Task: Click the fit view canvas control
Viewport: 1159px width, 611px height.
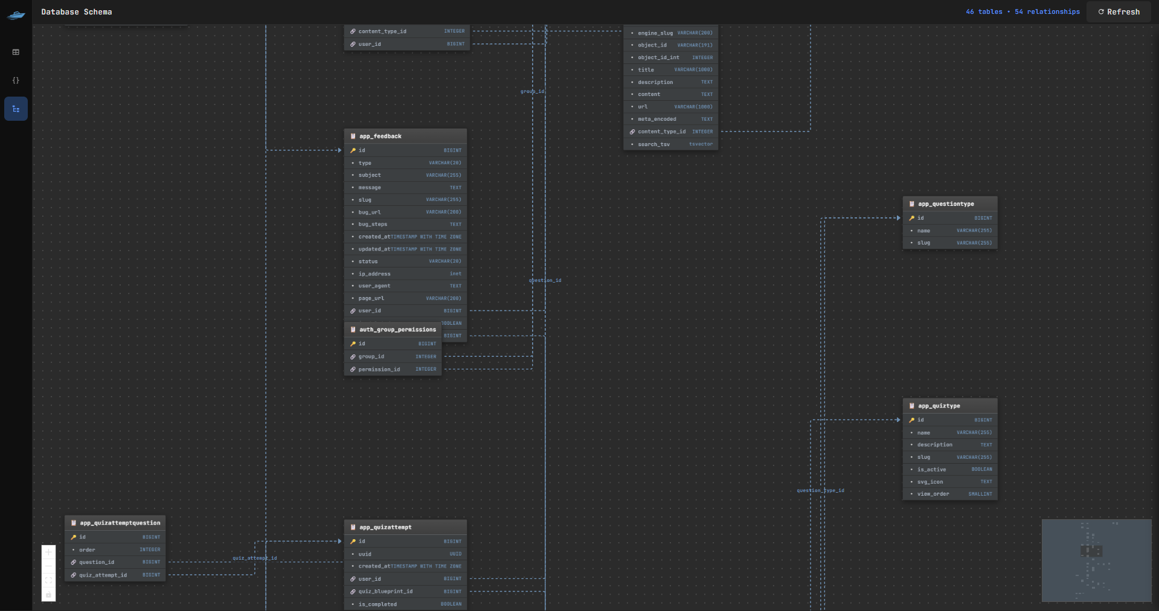Action: (x=49, y=580)
